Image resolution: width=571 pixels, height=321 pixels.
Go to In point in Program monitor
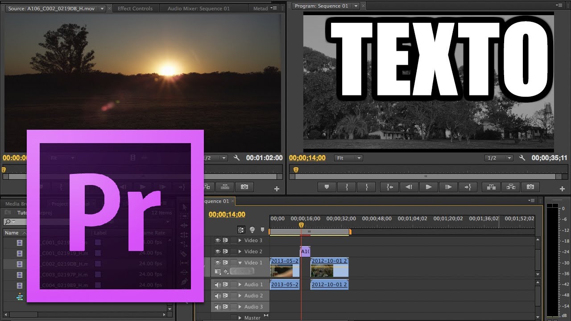click(390, 187)
